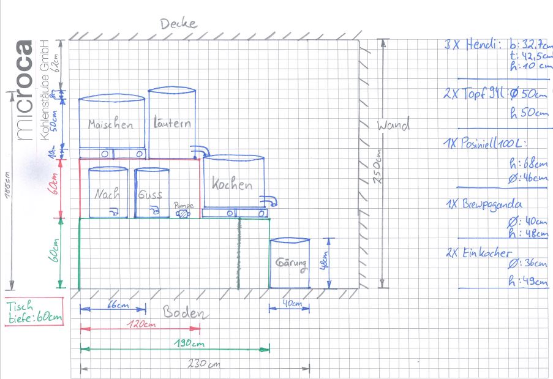
Task: Click the 1X Brewpaganda list entry
Action: click(x=484, y=205)
